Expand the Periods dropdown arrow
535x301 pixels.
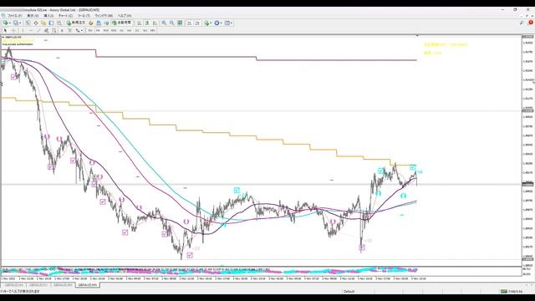(221, 23)
